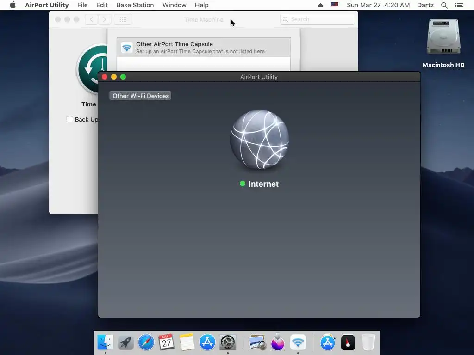This screenshot has width=474, height=355.
Task: Open the File menu
Action: pyautogui.click(x=82, y=5)
